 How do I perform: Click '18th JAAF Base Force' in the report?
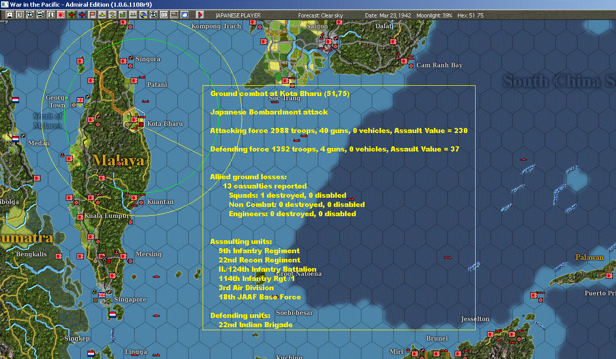260,297
